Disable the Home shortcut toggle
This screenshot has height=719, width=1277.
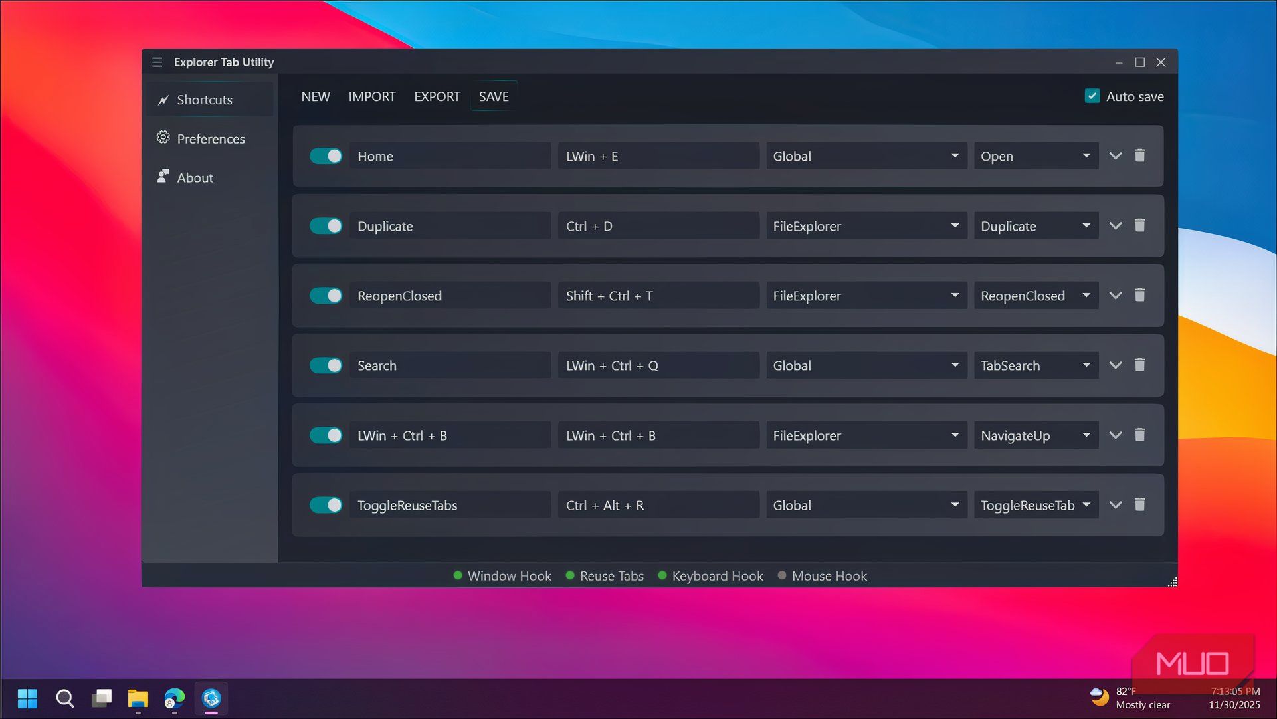coord(326,155)
